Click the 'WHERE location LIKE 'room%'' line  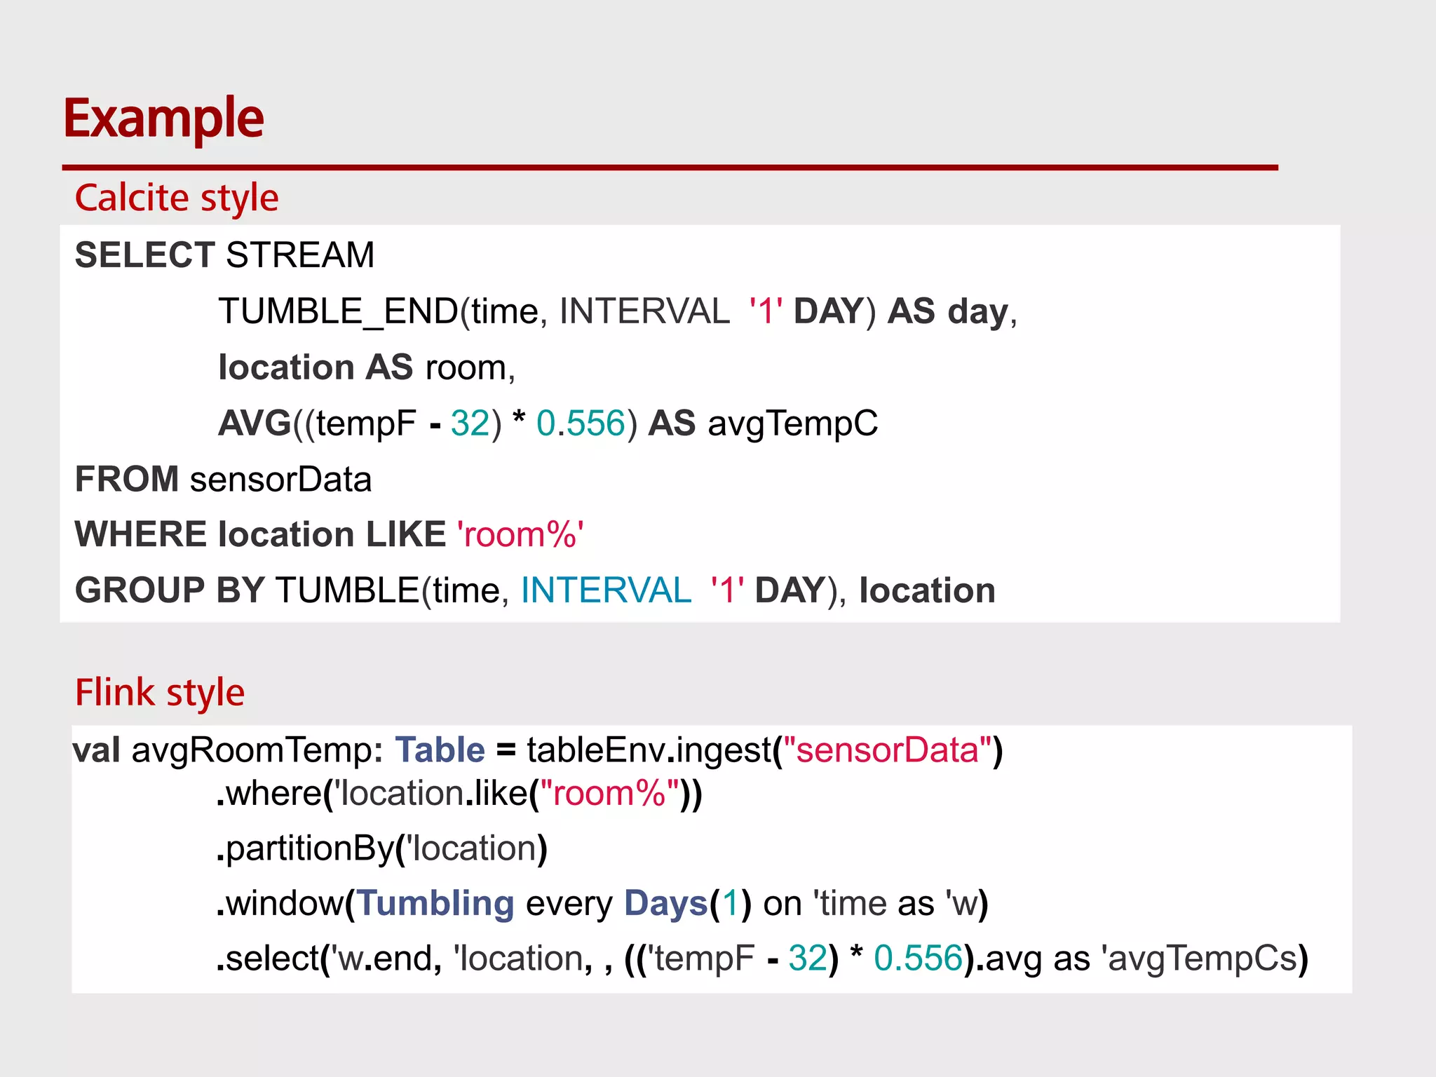(x=330, y=534)
